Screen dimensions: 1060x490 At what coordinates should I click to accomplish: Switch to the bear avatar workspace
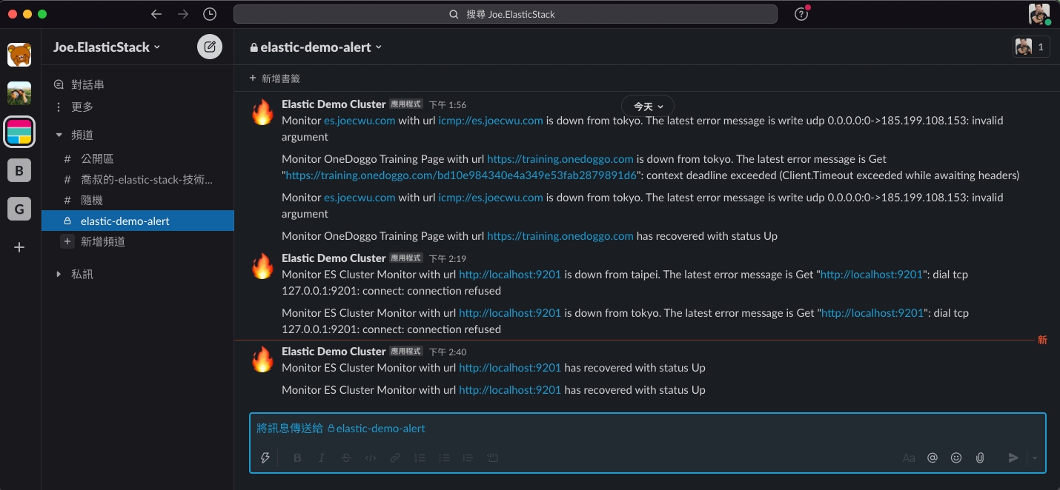coord(19,55)
